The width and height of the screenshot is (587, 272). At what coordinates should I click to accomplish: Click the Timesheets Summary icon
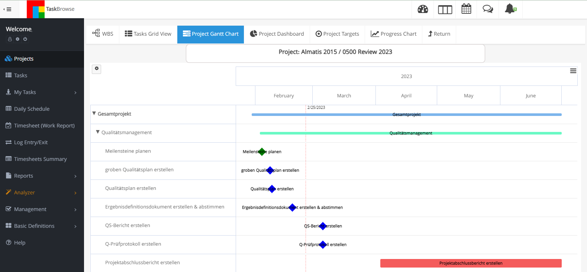[9, 159]
